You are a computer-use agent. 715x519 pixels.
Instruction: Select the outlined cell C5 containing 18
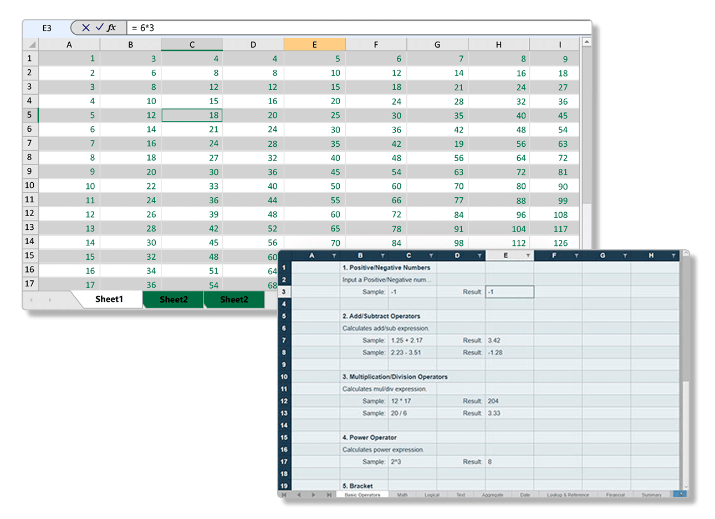tap(192, 115)
